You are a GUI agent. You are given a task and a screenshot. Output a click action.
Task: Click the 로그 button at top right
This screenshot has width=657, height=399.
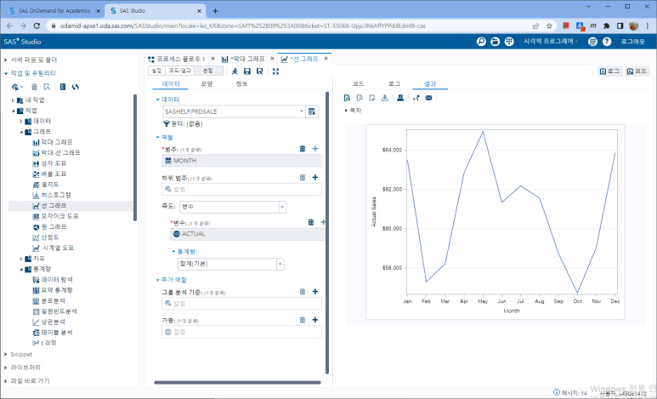point(609,71)
